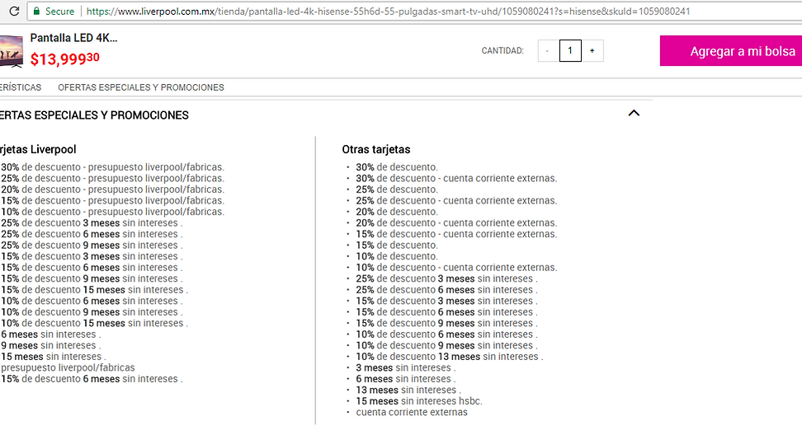Open the Hisense TV product thumbnail
The height and width of the screenshot is (435, 802).
(x=12, y=52)
